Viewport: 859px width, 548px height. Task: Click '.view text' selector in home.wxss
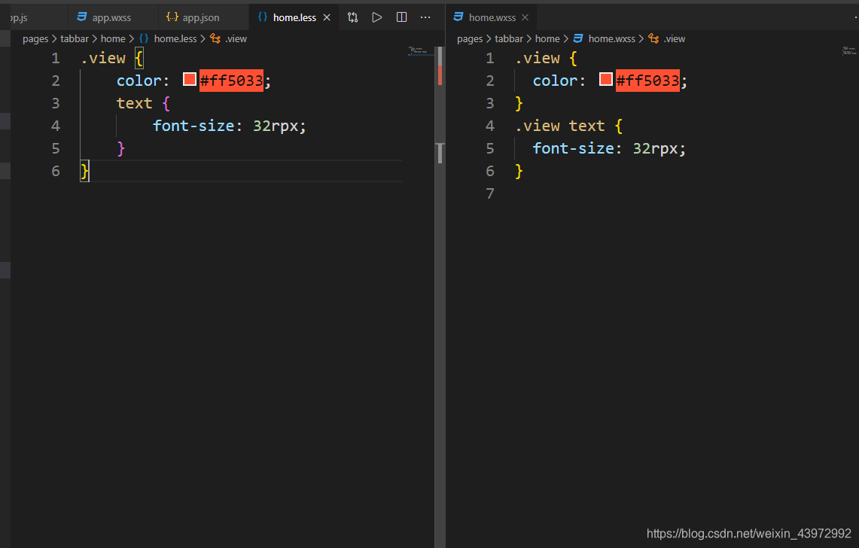[x=560, y=126]
